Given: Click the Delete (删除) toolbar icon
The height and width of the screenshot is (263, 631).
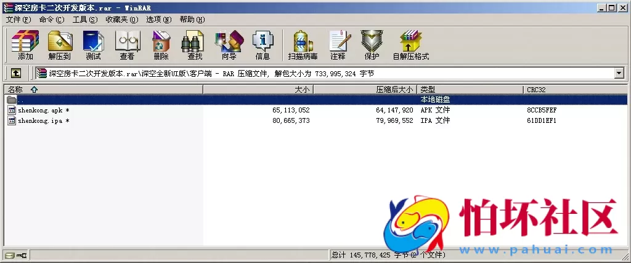Looking at the screenshot, I should [x=161, y=45].
